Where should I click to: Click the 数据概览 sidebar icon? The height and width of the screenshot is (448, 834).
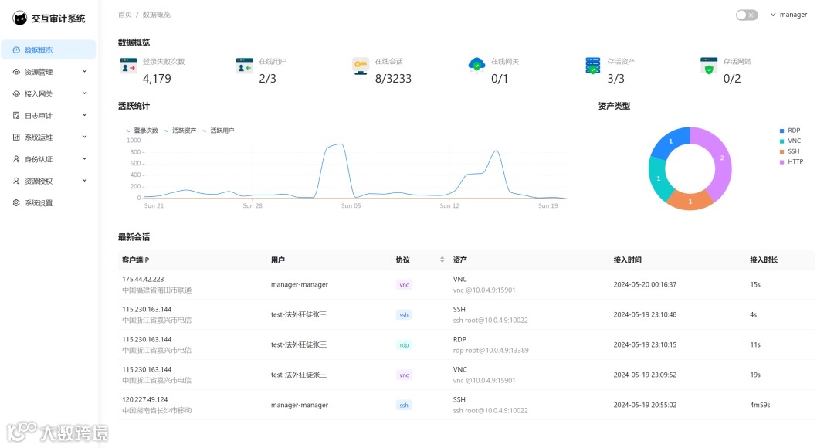[x=16, y=50]
